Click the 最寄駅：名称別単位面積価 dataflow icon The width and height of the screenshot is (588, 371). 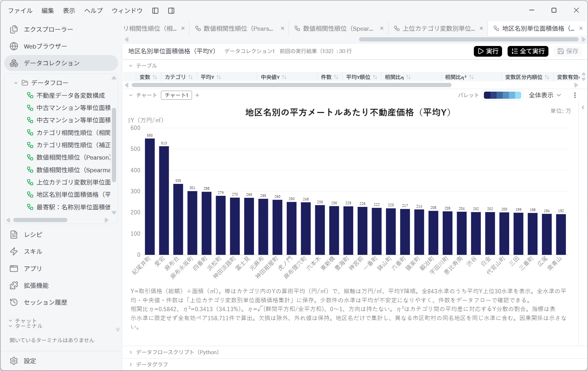click(x=30, y=207)
